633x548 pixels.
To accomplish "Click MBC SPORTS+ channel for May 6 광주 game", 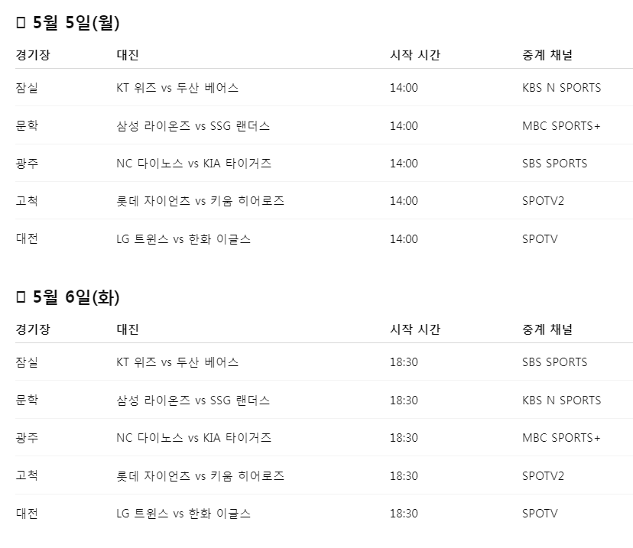I will point(561,437).
